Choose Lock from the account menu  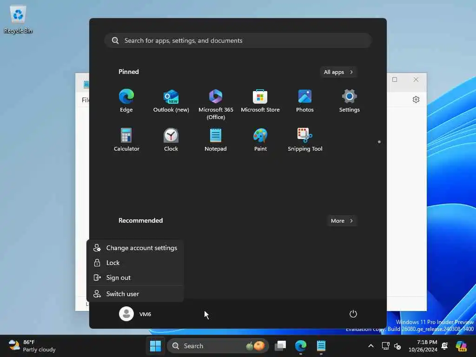point(135,263)
